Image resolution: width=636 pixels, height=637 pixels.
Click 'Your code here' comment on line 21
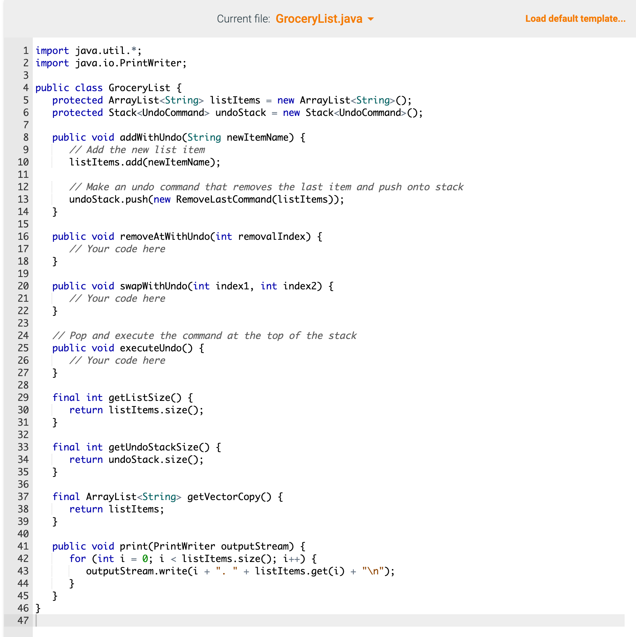pyautogui.click(x=117, y=298)
